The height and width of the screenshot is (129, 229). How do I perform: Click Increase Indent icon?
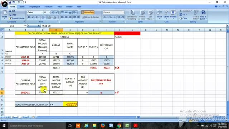(78, 17)
